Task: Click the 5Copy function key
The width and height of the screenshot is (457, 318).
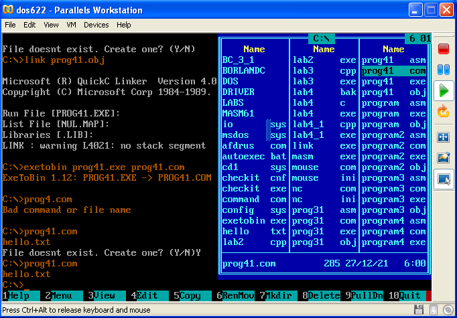Action: (193, 296)
